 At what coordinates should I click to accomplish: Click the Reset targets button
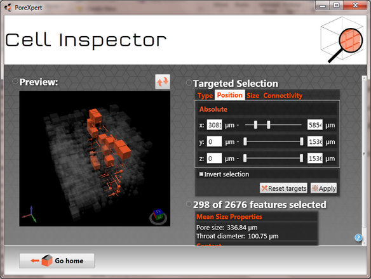point(283,188)
